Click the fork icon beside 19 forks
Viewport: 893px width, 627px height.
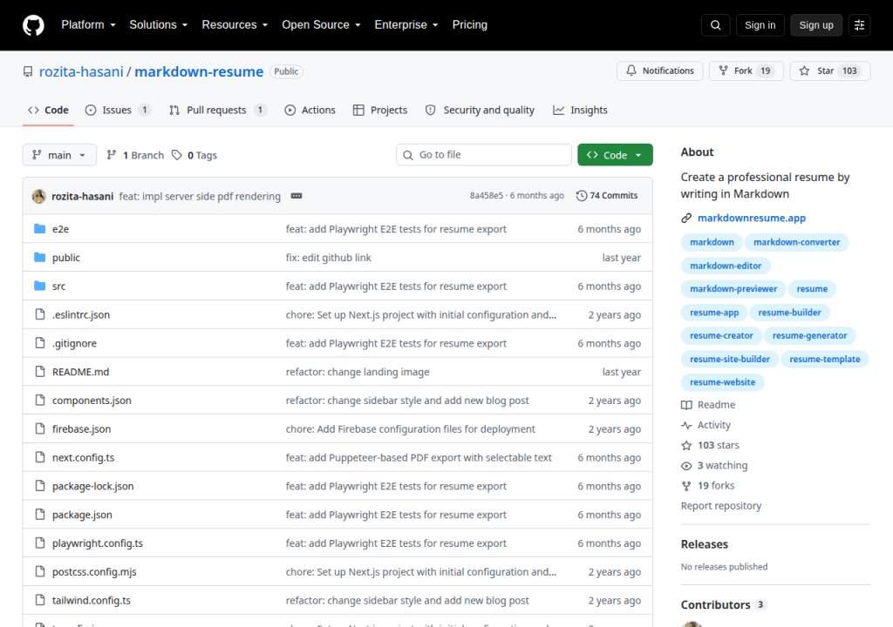click(686, 486)
